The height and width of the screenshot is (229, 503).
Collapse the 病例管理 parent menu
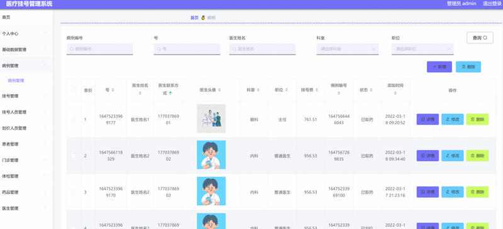pos(26,66)
